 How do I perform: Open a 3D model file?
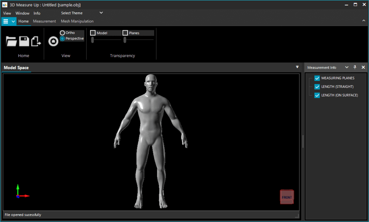11,41
